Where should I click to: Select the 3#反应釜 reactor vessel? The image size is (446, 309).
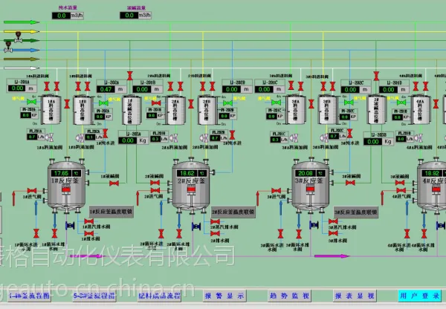(x=311, y=186)
